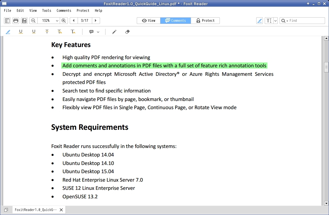Screen dimensions: 329x215
Task: Close the FoxitReader1.0_QuickG document tab
Action: (x=61, y=210)
